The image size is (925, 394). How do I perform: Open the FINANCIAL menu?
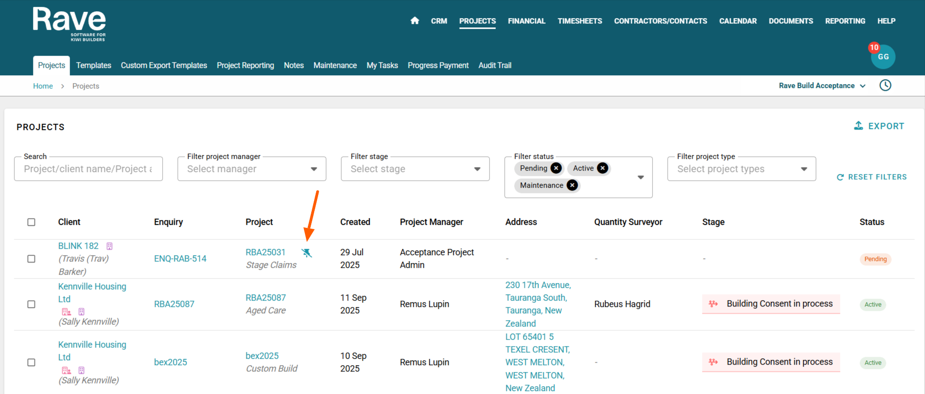[x=526, y=21]
